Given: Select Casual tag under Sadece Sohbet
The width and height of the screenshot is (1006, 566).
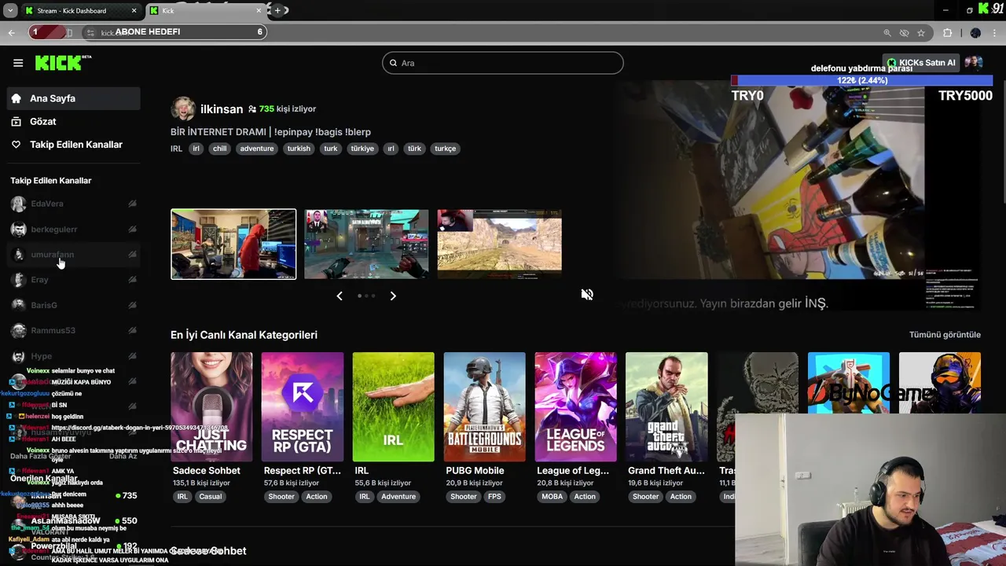Looking at the screenshot, I should pos(210,497).
